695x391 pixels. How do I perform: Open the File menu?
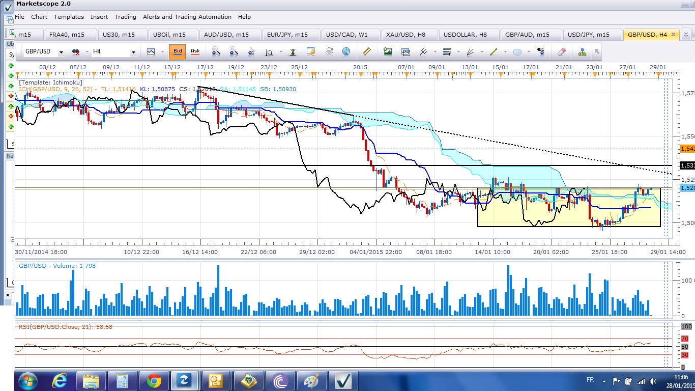point(20,17)
